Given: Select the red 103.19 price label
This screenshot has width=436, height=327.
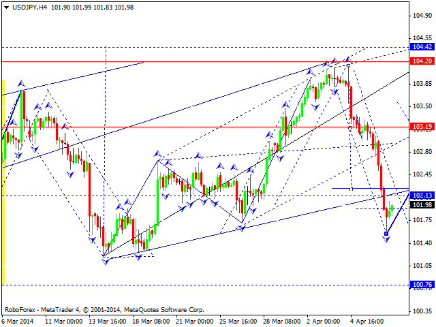Looking at the screenshot, I should pos(422,127).
